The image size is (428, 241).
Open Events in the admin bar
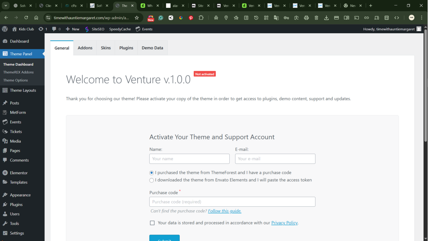[144, 29]
